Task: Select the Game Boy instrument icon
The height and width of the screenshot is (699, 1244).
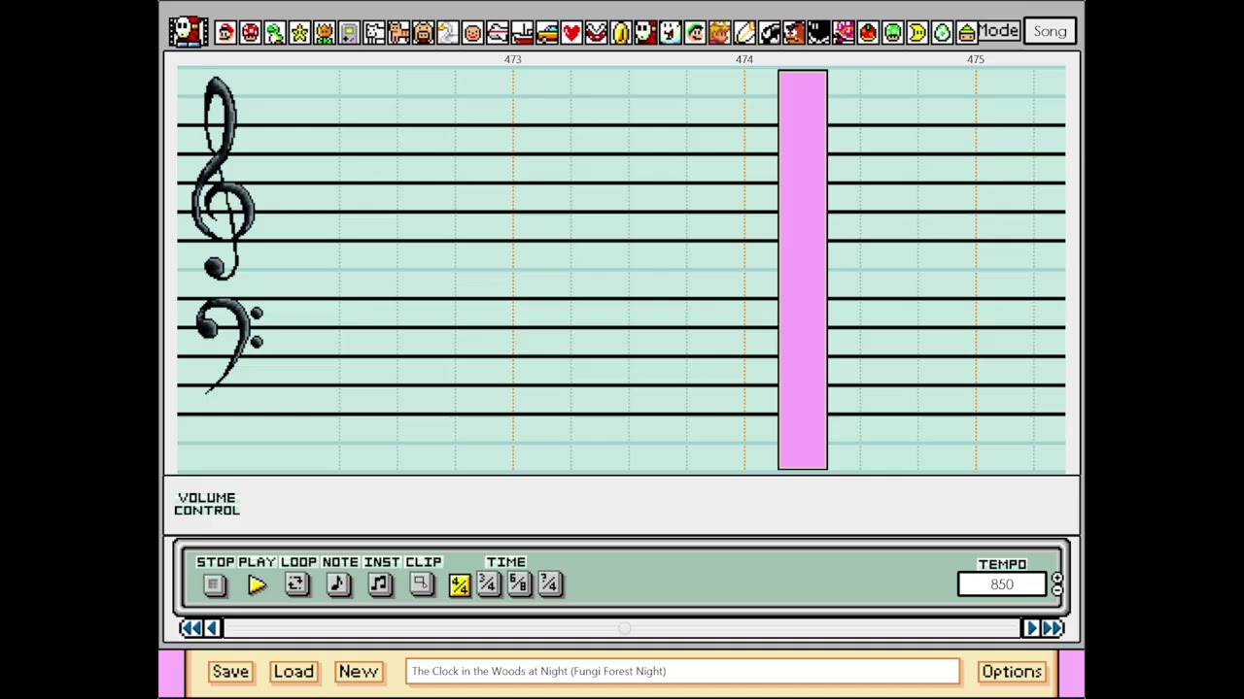Action: tap(349, 32)
